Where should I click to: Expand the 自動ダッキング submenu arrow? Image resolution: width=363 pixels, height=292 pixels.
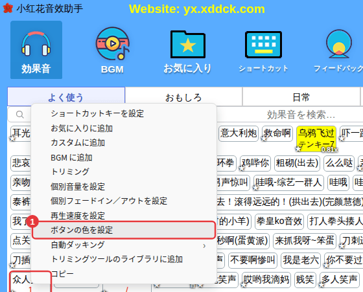tap(204, 246)
